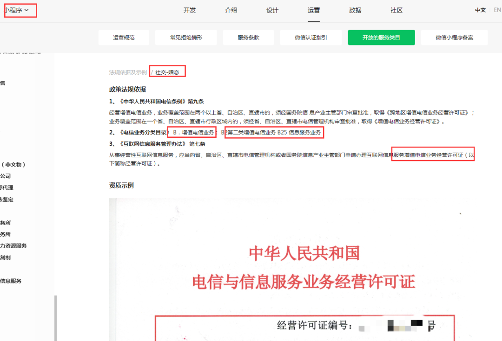Select the sidebar item ending 鉴定
This screenshot has height=341, width=502.
pyautogui.click(x=7, y=199)
